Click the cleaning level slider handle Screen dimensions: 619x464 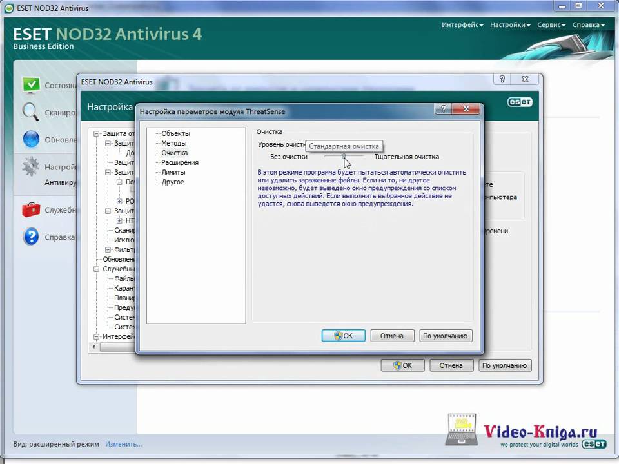[x=344, y=156]
